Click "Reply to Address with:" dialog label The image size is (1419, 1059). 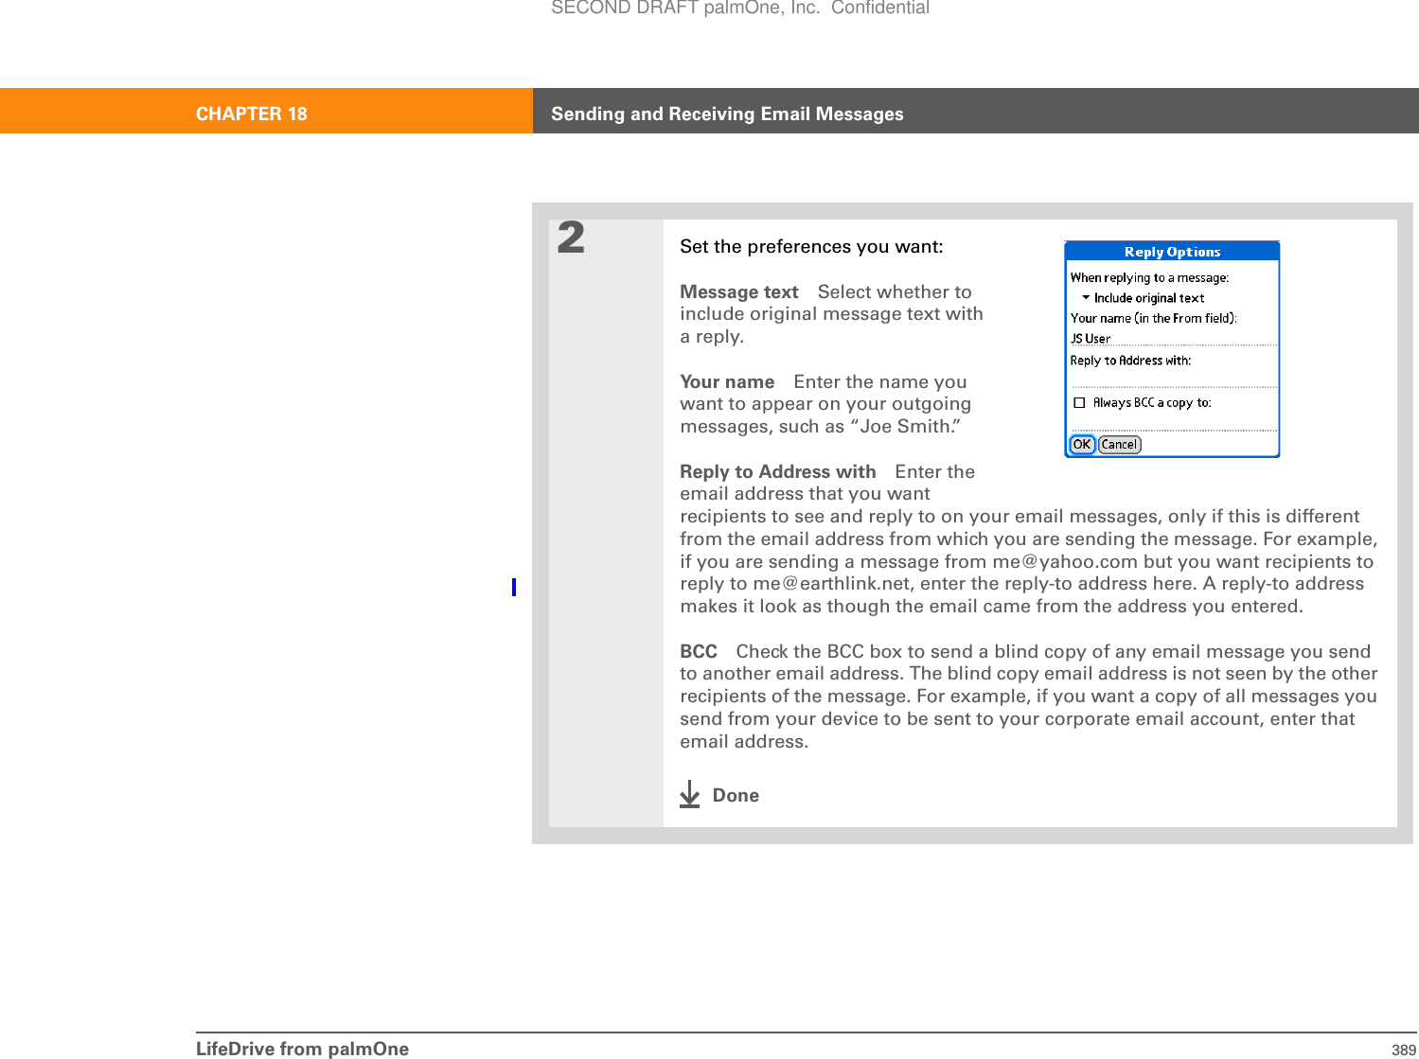[1130, 361]
